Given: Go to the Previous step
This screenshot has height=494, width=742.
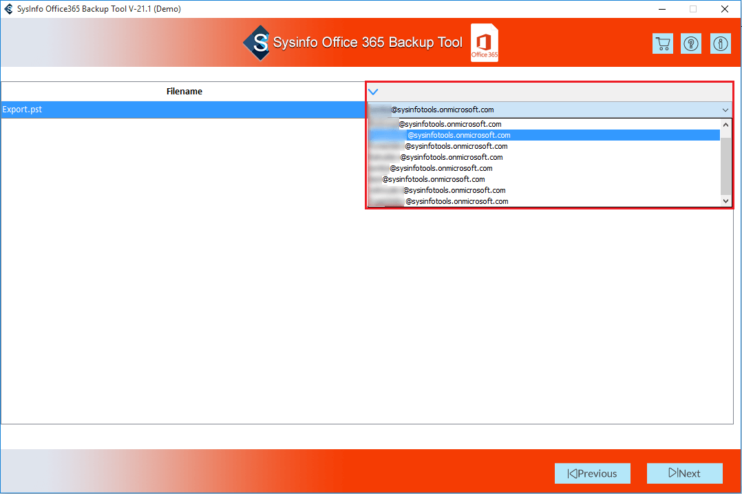Looking at the screenshot, I should pos(593,473).
